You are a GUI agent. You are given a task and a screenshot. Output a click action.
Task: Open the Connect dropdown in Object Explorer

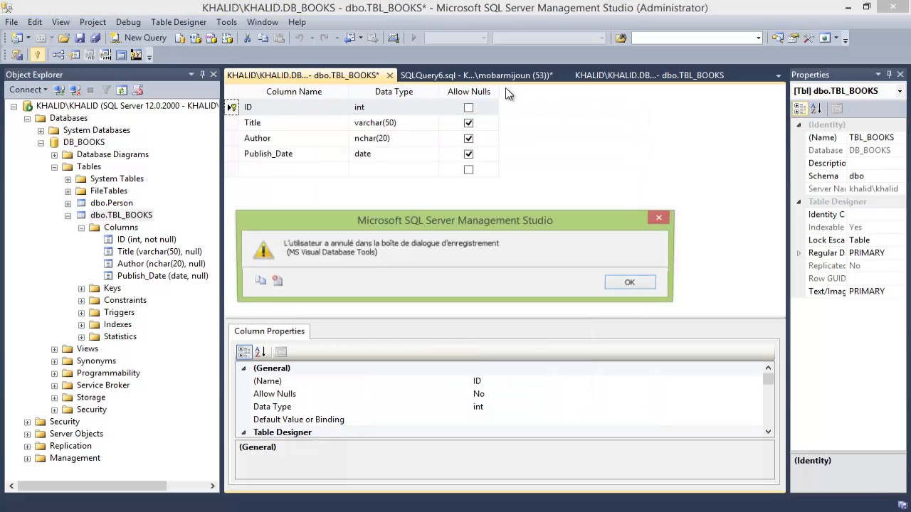tap(28, 90)
